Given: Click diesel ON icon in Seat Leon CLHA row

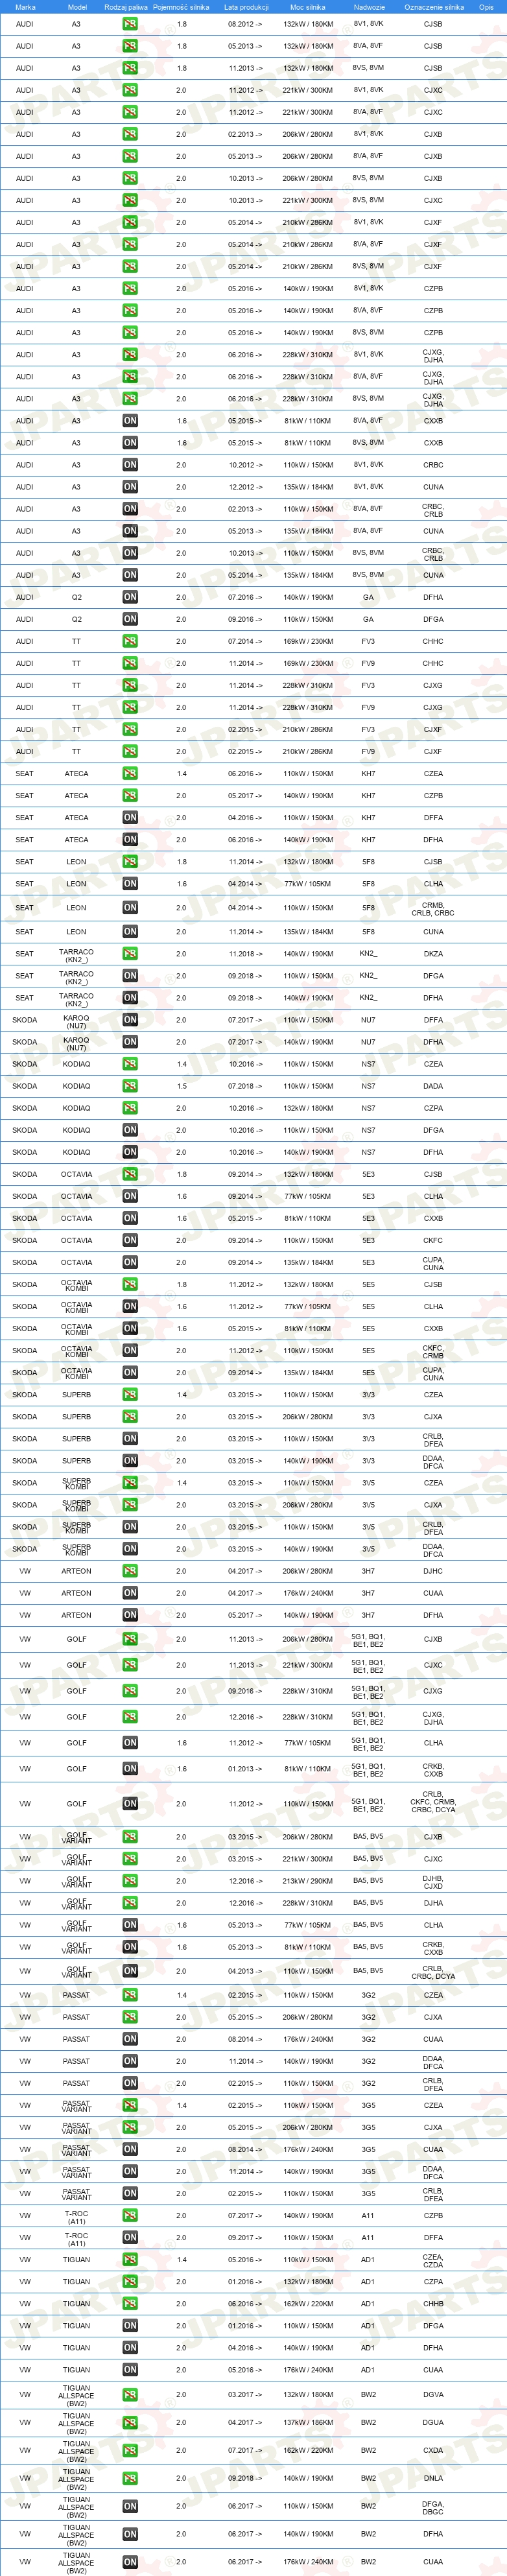Looking at the screenshot, I should 130,884.
